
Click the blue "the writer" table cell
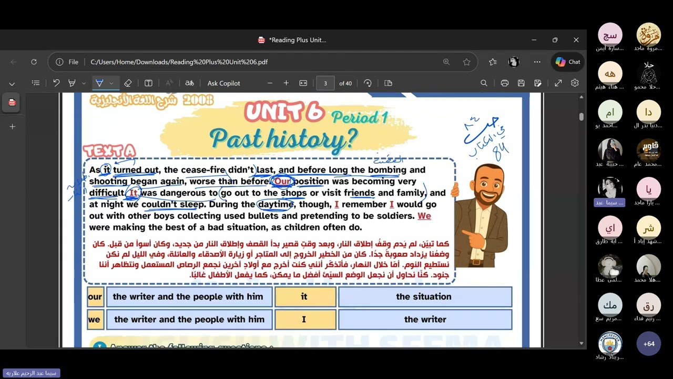[425, 320]
